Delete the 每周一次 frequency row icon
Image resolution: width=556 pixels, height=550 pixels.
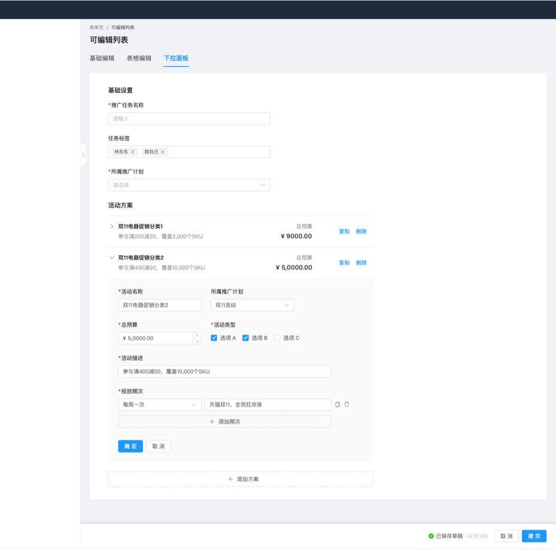point(347,404)
